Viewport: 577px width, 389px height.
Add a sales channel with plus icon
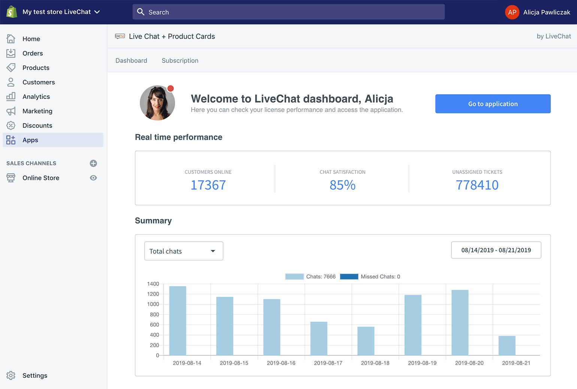pos(93,163)
